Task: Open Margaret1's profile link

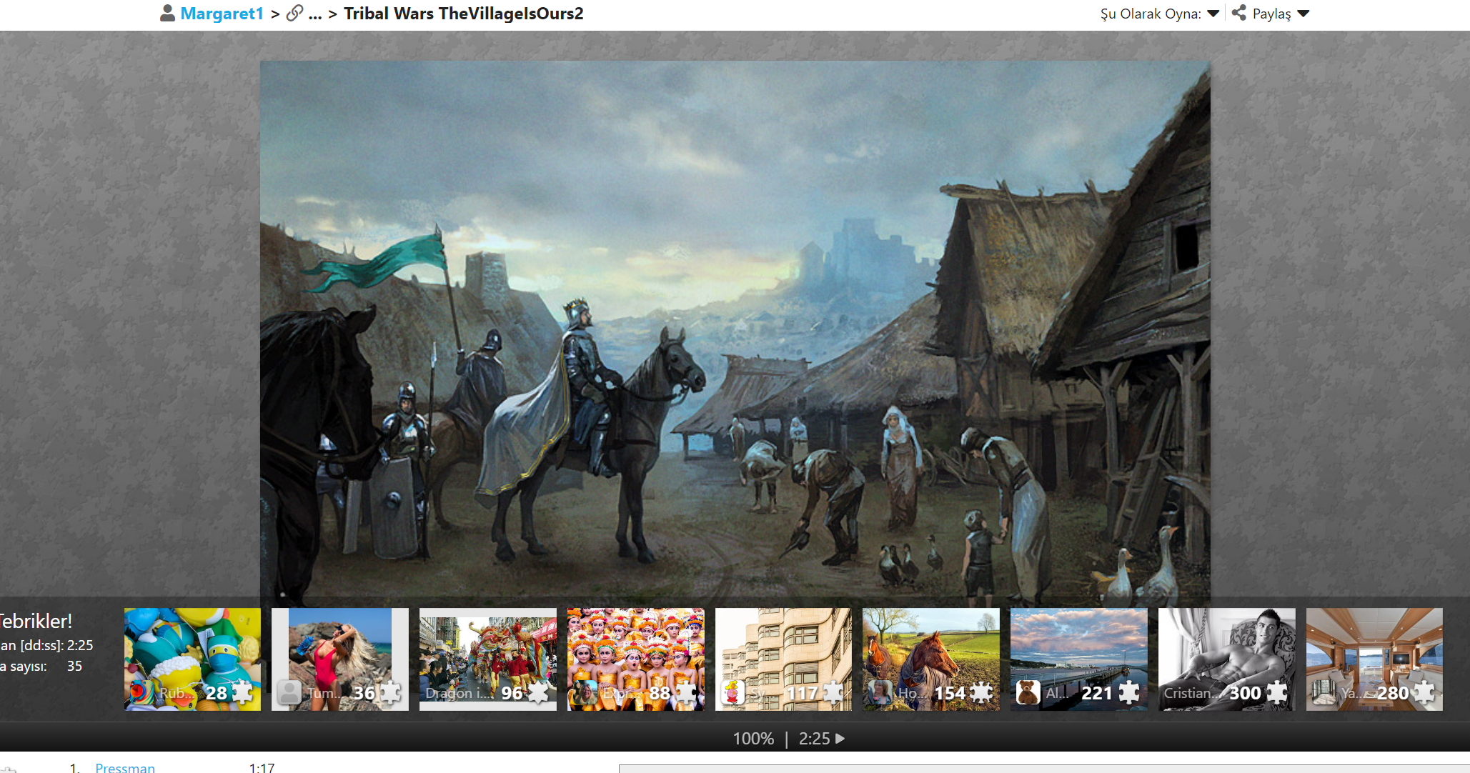Action: tap(222, 14)
